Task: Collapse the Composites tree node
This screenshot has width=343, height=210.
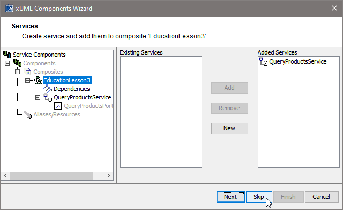Action: [17, 72]
